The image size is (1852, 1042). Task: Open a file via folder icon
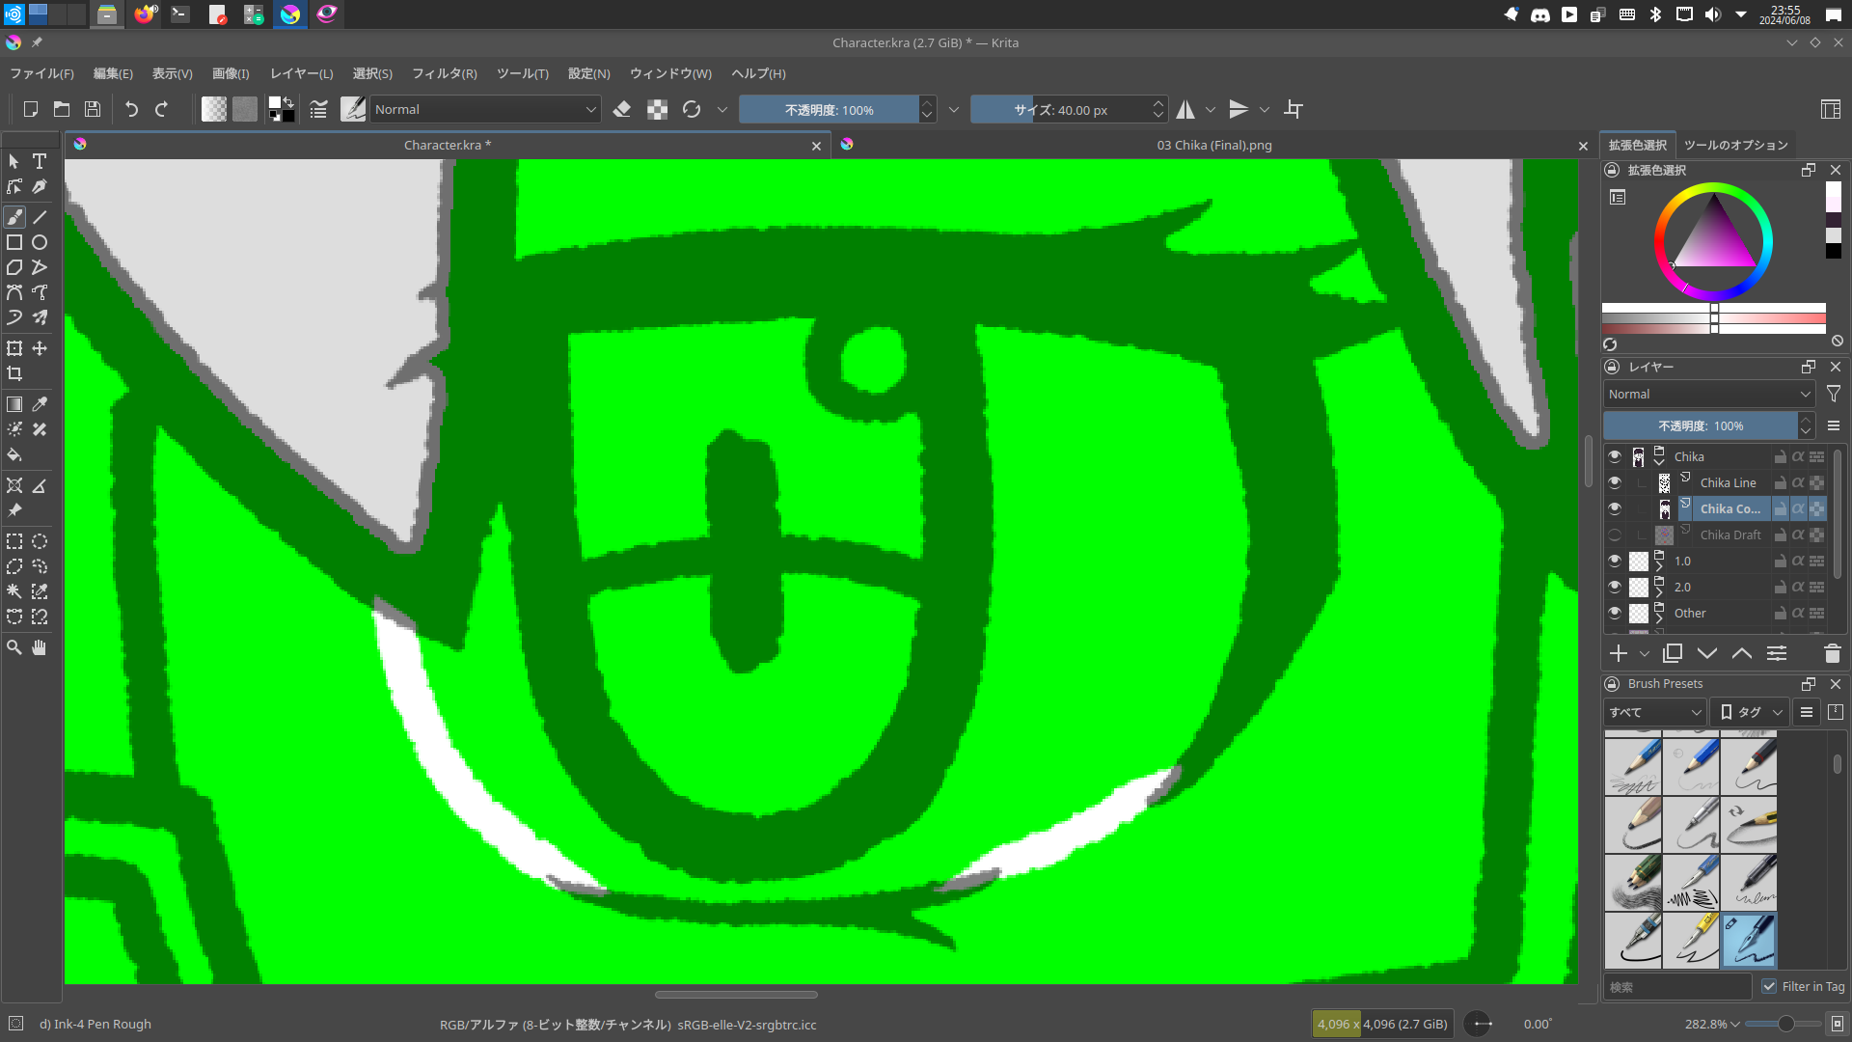62,109
